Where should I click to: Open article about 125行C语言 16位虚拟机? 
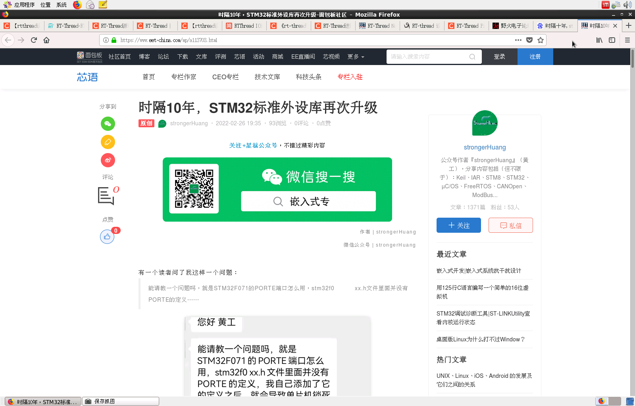pyautogui.click(x=483, y=292)
